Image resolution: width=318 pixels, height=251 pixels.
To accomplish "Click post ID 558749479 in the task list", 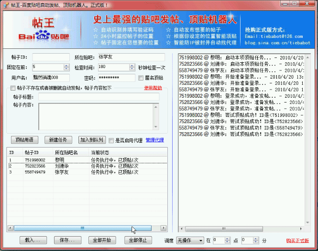I will 35,172.
